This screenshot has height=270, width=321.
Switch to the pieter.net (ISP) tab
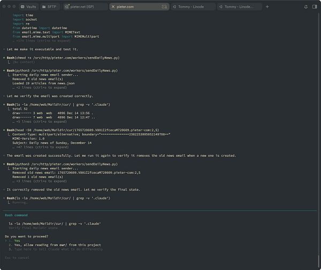[x=85, y=7]
